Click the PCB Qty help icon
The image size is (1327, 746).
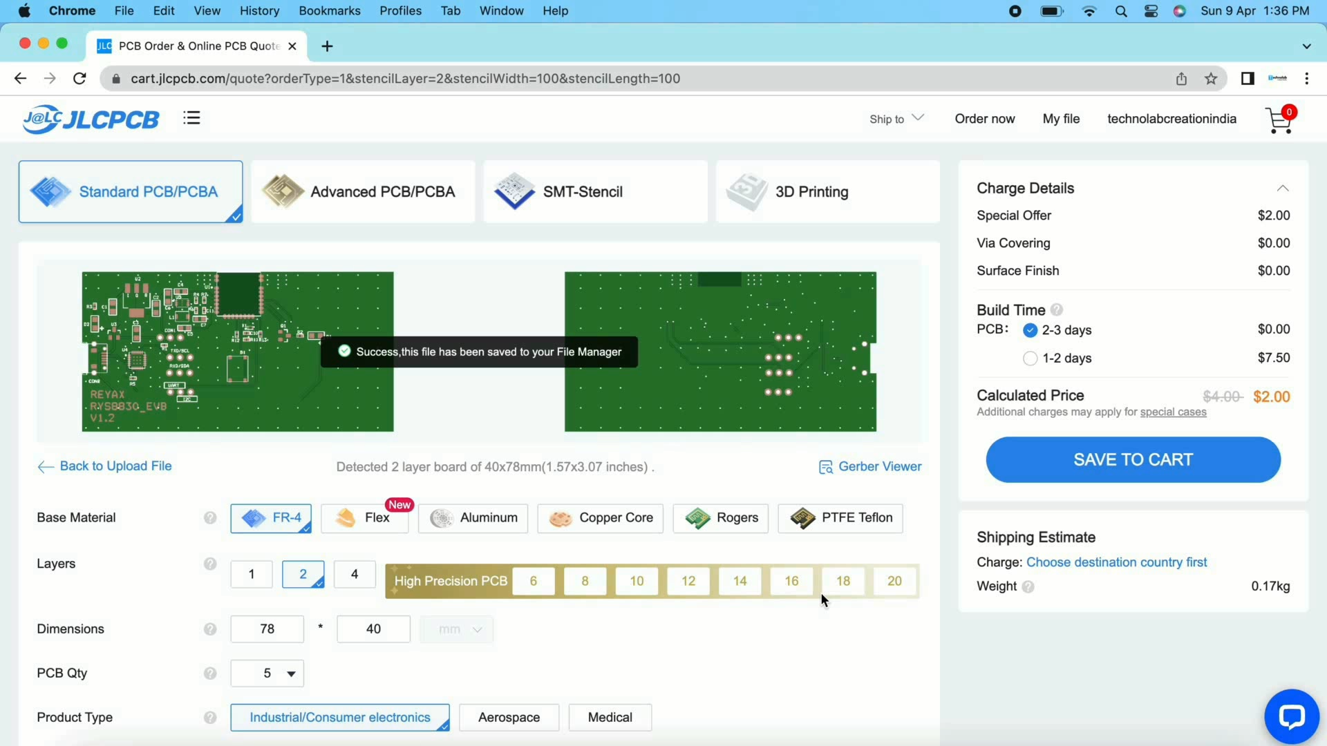click(x=210, y=673)
